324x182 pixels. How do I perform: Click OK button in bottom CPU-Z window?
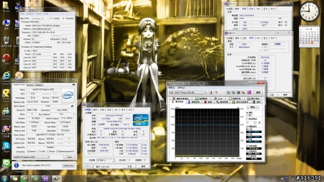coord(143,166)
